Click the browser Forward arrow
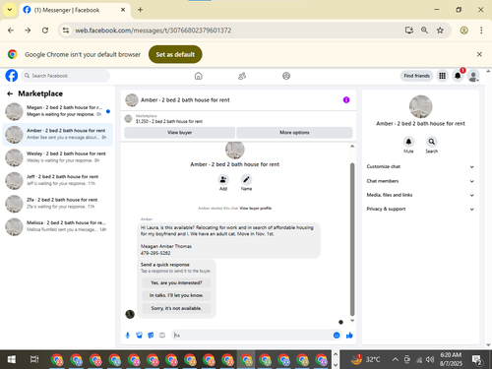 [28, 31]
